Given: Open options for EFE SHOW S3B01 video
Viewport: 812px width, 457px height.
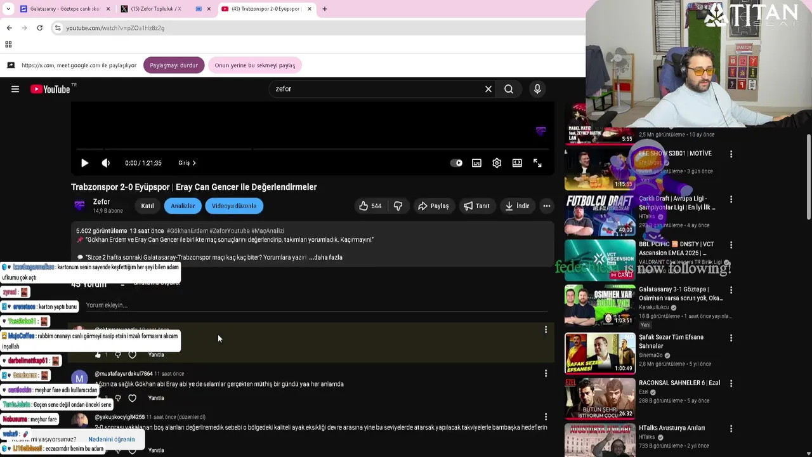Looking at the screenshot, I should click(731, 154).
